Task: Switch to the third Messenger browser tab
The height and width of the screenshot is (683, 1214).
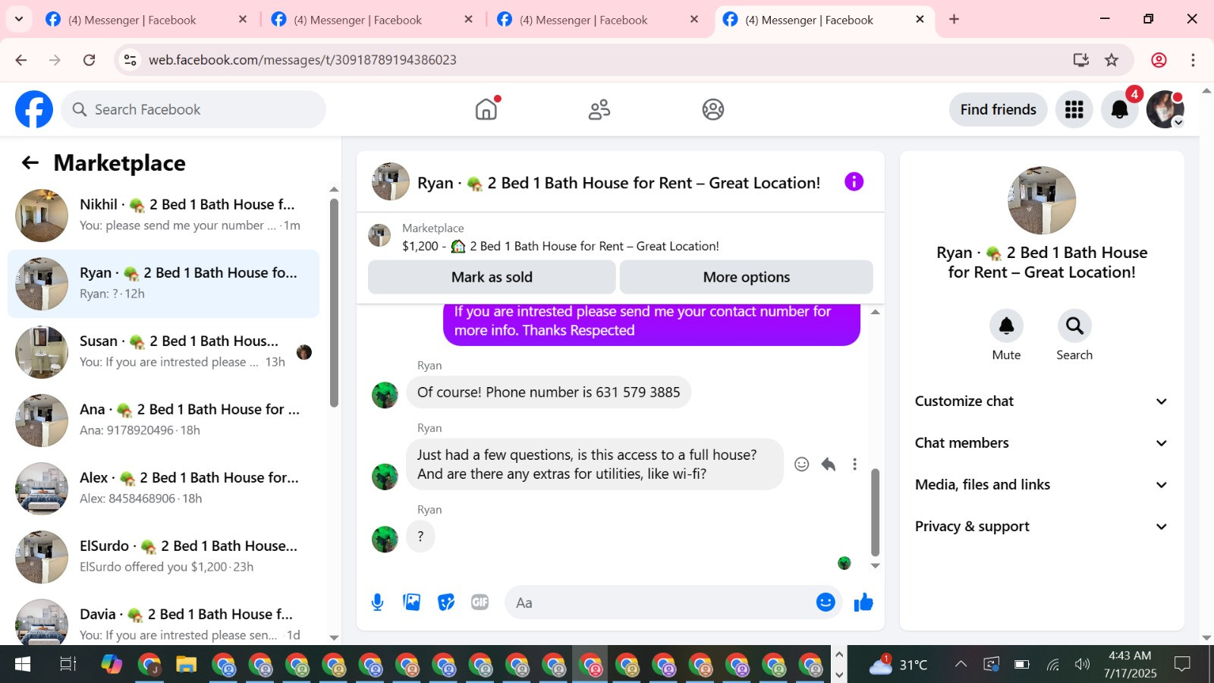Action: coord(596,20)
